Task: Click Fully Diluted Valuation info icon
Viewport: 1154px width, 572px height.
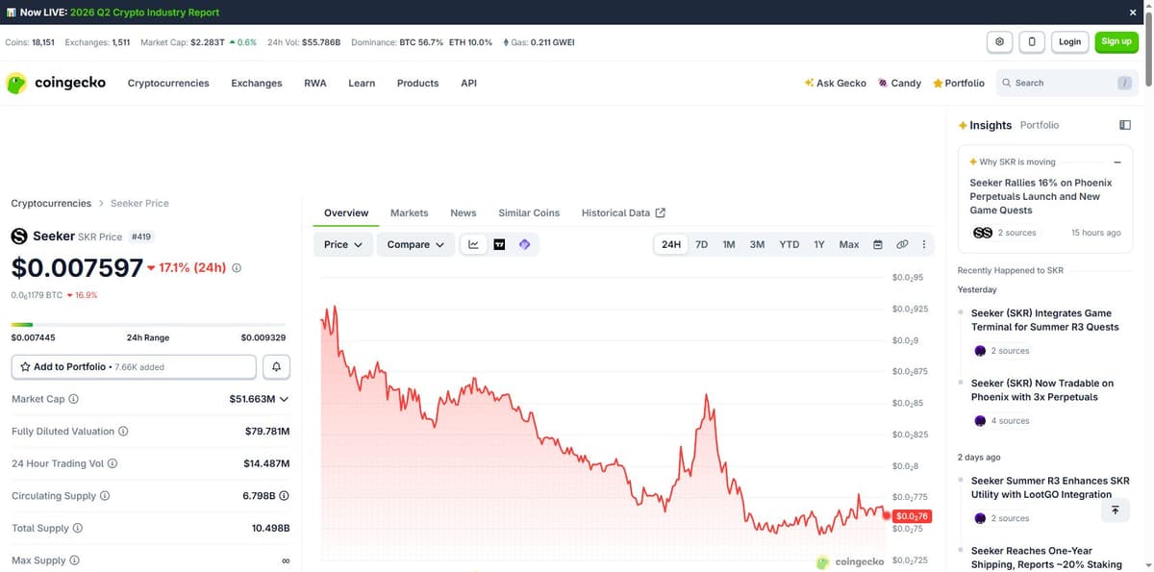Action: click(x=123, y=432)
